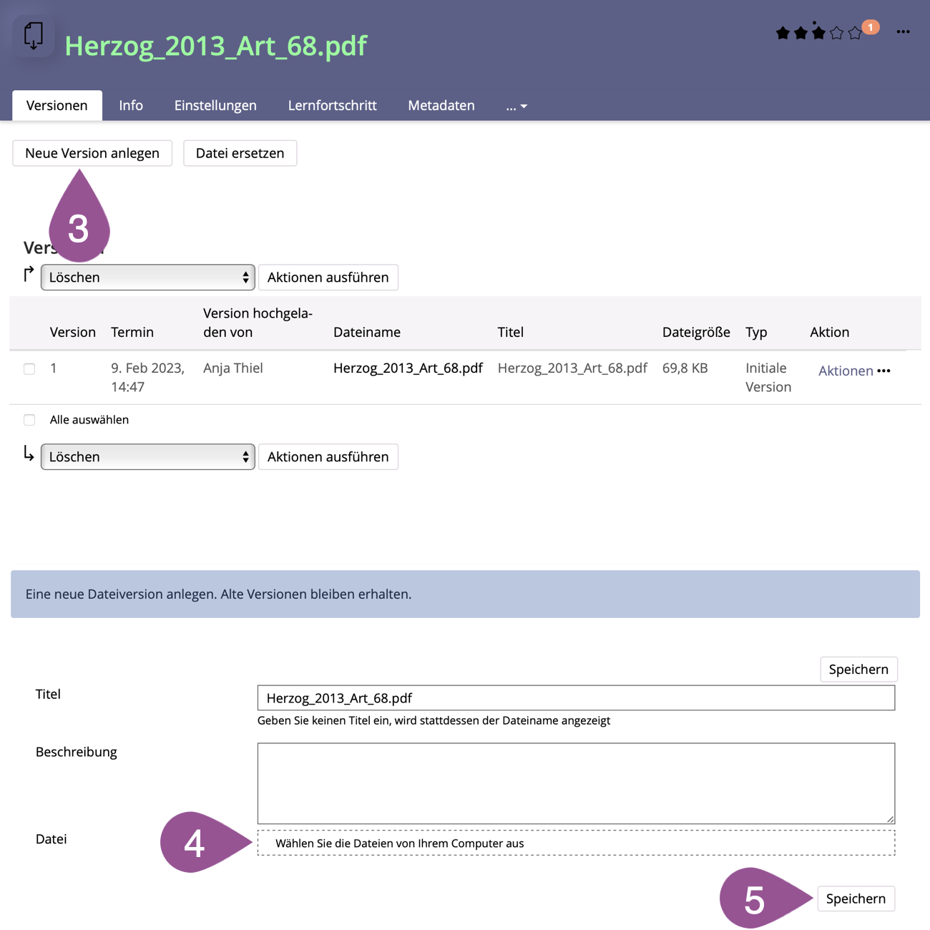The height and width of the screenshot is (930, 930).
Task: Click the Titel input field
Action: [x=575, y=698]
